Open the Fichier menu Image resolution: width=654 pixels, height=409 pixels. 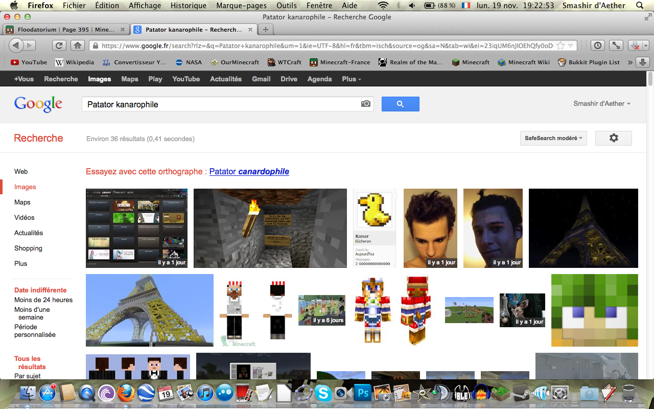pyautogui.click(x=74, y=6)
